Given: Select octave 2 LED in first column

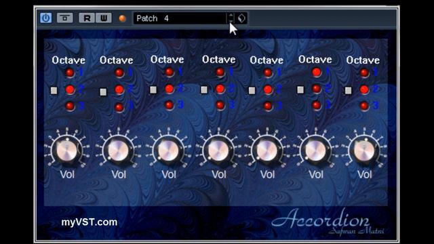Looking at the screenshot, I should pos(70,89).
